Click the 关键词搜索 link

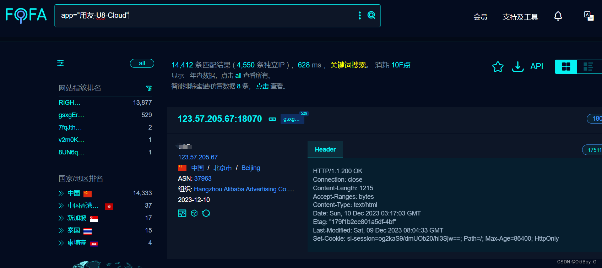coord(348,65)
